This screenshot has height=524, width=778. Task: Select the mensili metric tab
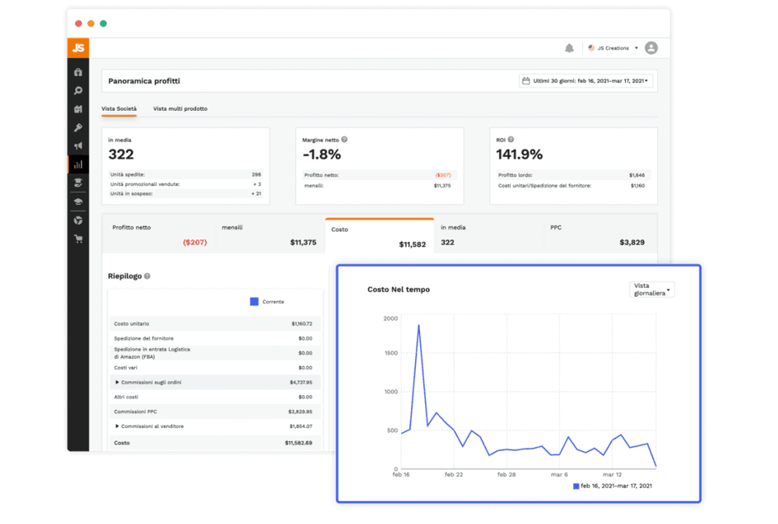pos(270,235)
